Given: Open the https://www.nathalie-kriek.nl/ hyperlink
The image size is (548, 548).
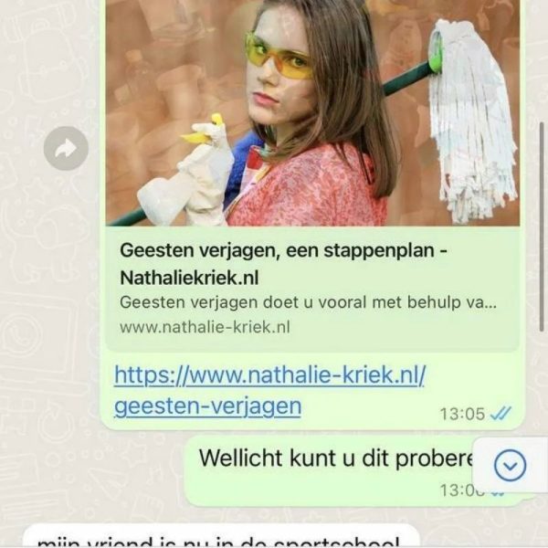Looking at the screenshot, I should pos(269,374).
